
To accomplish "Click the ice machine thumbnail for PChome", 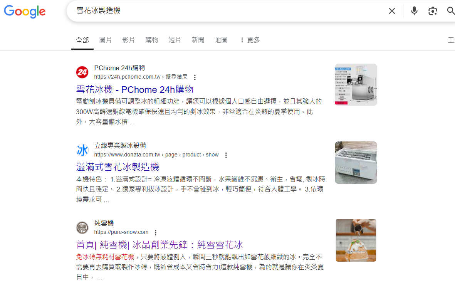I will point(356,85).
